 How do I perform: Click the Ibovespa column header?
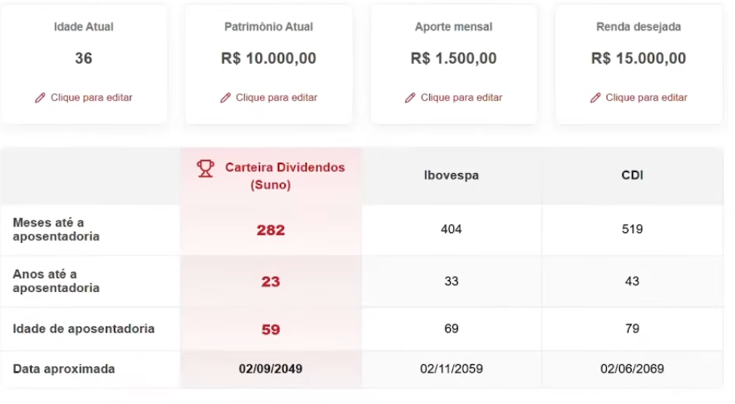pos(451,175)
